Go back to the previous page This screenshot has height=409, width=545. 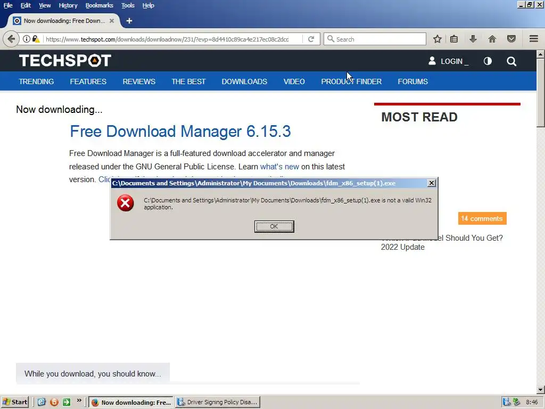pos(11,39)
